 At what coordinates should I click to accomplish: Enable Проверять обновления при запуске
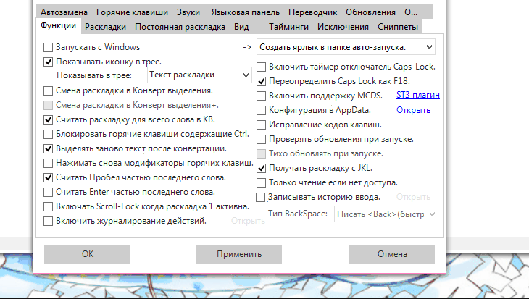[261, 139]
